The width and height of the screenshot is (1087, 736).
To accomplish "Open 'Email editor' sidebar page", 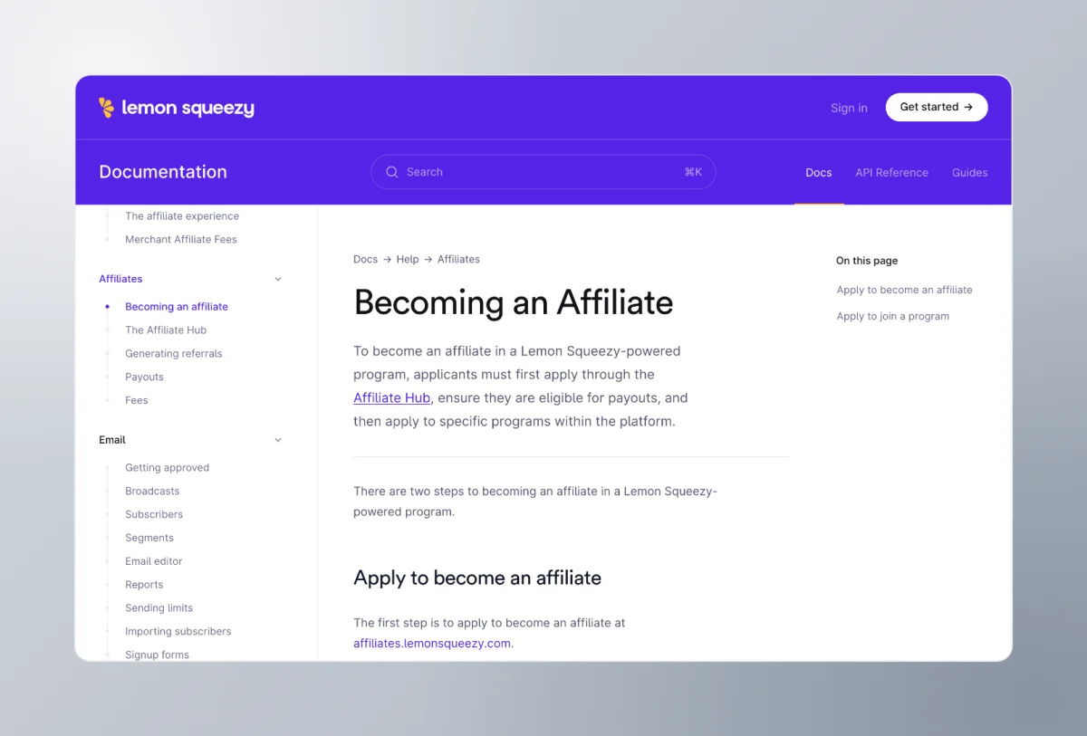I will click(x=154, y=561).
